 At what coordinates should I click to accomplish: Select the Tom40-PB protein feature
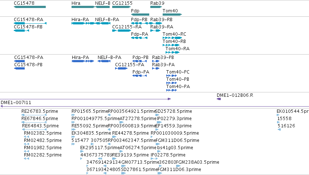click(x=171, y=83)
